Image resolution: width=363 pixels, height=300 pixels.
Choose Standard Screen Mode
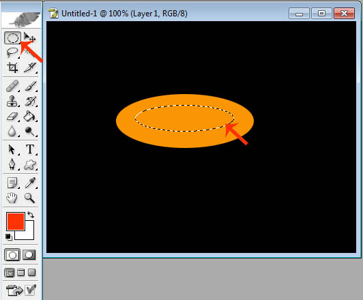tap(10, 273)
